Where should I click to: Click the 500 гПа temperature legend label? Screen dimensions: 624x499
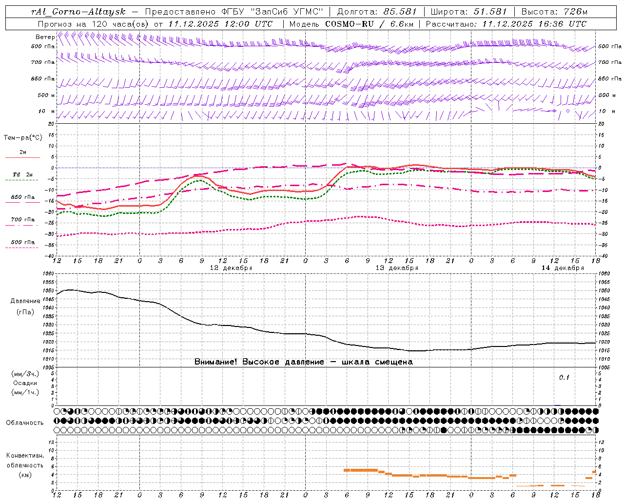click(23, 242)
